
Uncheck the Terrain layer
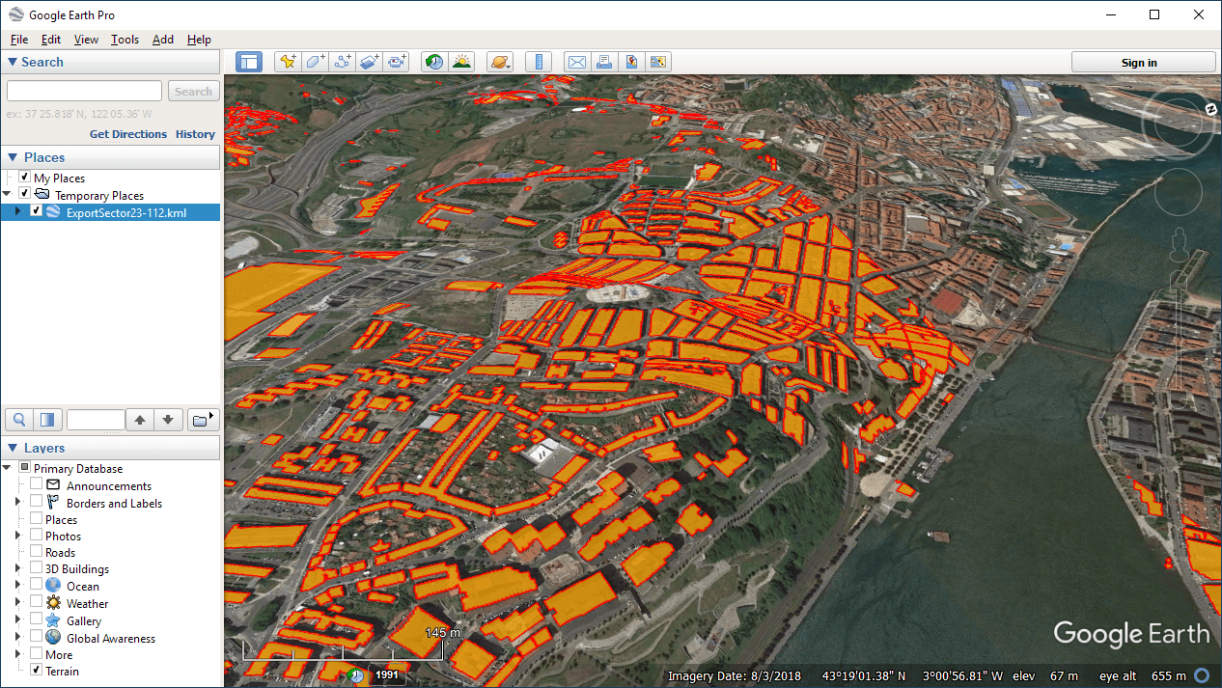click(36, 671)
